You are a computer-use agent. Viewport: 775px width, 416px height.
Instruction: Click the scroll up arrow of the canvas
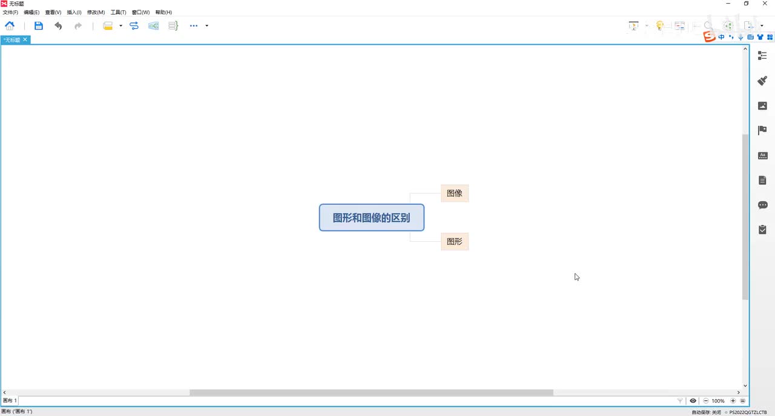click(745, 48)
